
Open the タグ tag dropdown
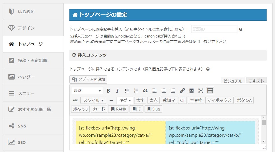(x=125, y=100)
